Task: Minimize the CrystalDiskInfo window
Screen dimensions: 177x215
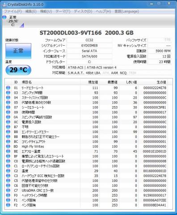Action: point(152,4)
